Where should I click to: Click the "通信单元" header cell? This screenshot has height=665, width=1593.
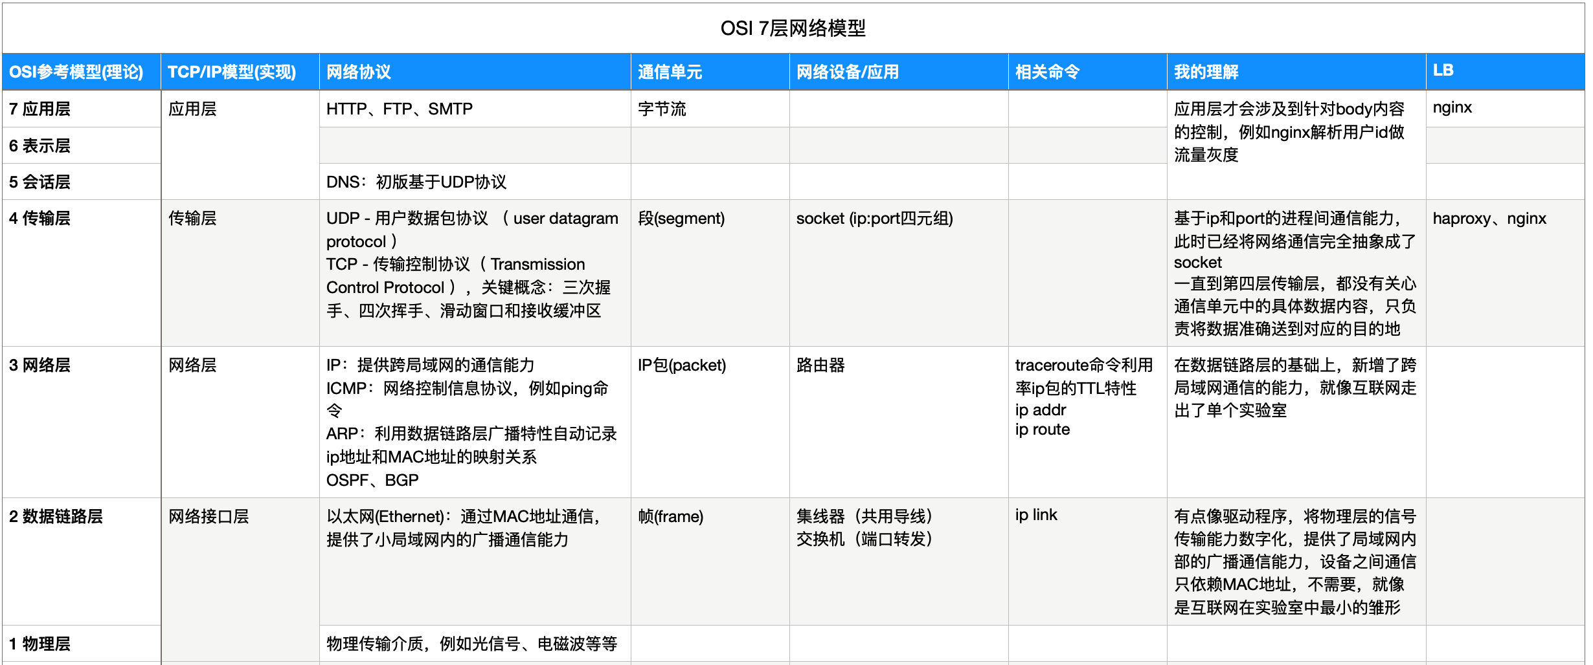[670, 72]
